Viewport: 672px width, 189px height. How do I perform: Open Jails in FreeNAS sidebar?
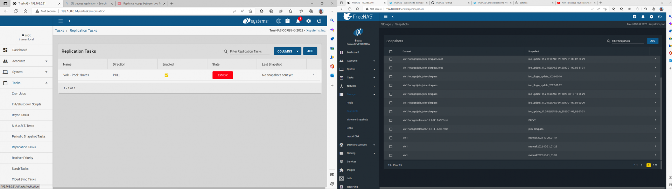click(349, 178)
